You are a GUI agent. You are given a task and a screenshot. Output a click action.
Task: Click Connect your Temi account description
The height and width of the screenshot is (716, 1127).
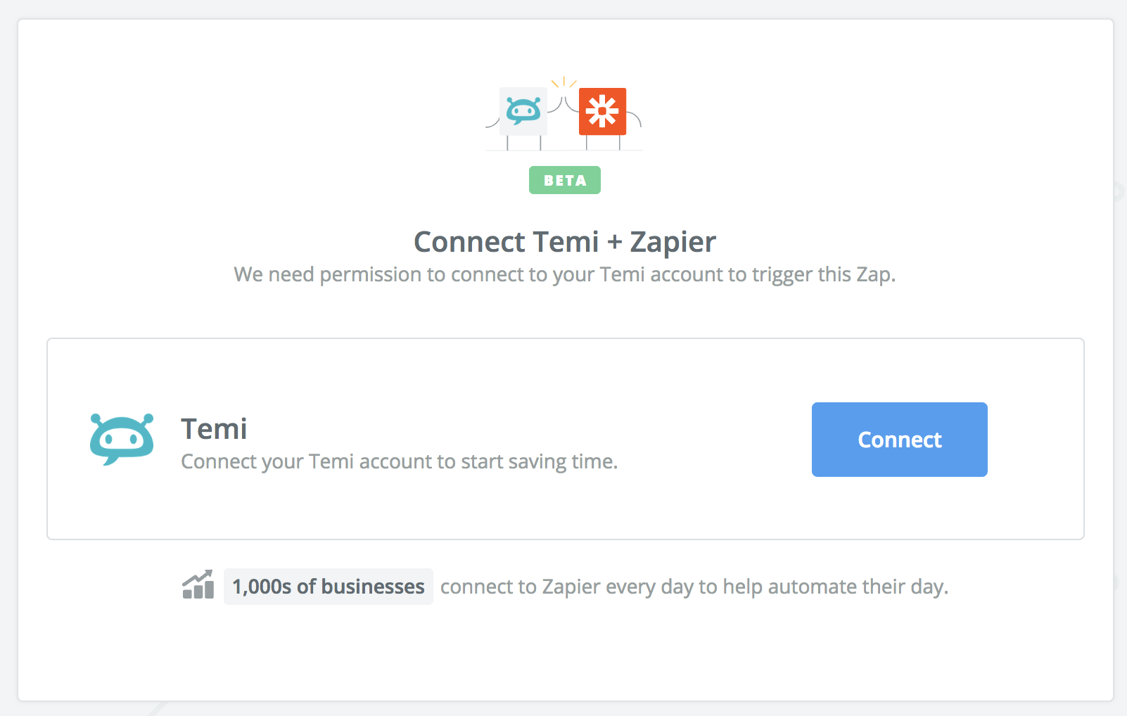click(399, 461)
